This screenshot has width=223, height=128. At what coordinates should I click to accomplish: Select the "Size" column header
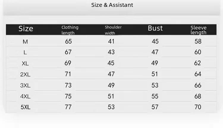point(26,29)
